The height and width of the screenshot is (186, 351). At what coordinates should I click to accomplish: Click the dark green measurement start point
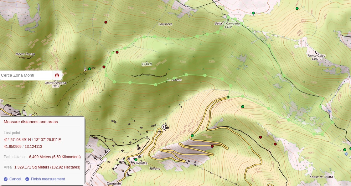point(228,97)
